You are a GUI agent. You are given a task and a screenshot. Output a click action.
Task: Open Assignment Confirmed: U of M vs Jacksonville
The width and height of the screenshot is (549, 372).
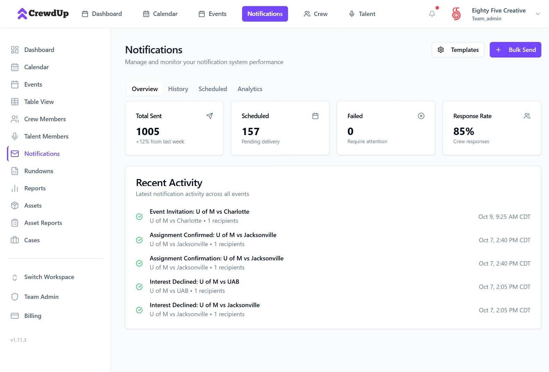click(213, 235)
